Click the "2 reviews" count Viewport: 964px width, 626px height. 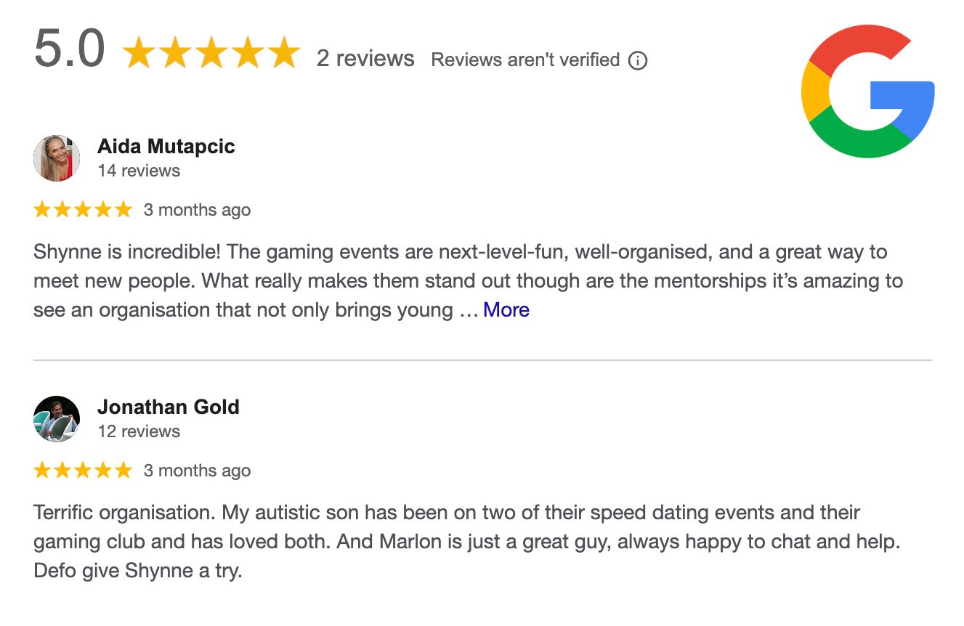coord(365,59)
